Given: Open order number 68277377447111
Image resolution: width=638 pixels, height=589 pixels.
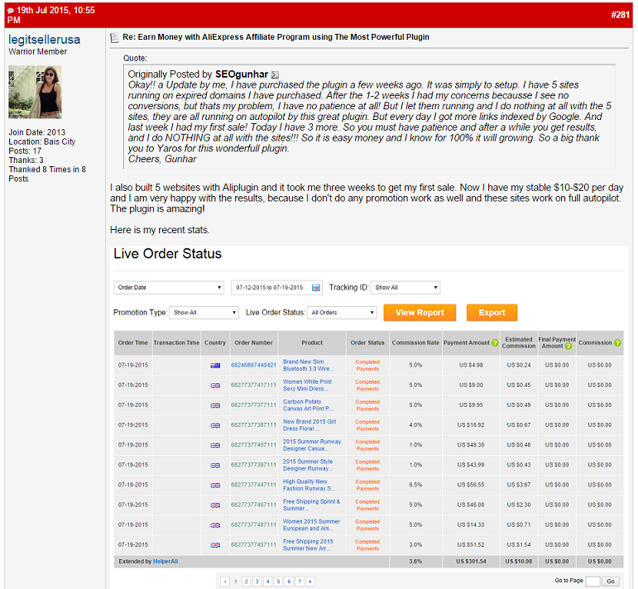Looking at the screenshot, I should pyautogui.click(x=253, y=485).
